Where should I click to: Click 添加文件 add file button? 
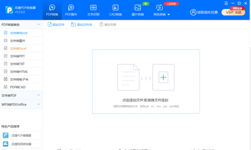tap(56, 25)
